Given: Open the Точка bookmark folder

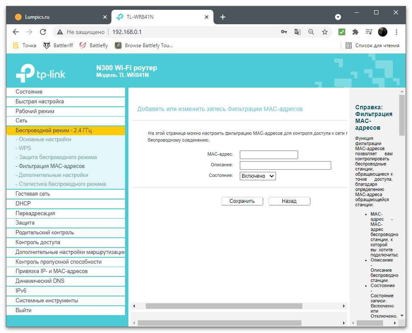Looking at the screenshot, I should tap(25, 46).
